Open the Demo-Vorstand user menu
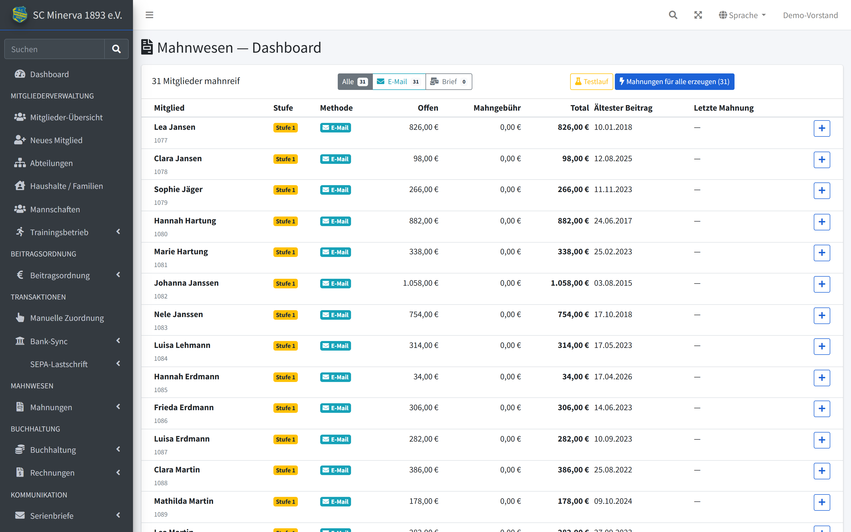The width and height of the screenshot is (851, 532). click(x=810, y=15)
